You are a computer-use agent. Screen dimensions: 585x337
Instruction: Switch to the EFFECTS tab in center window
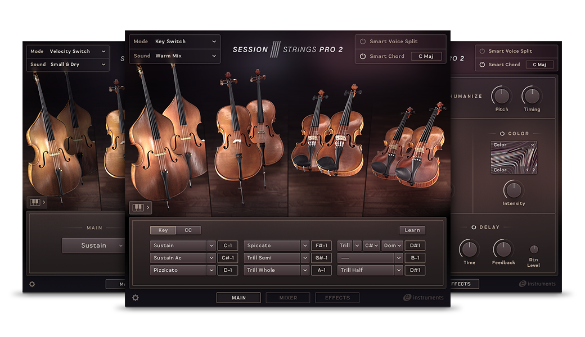click(x=337, y=298)
